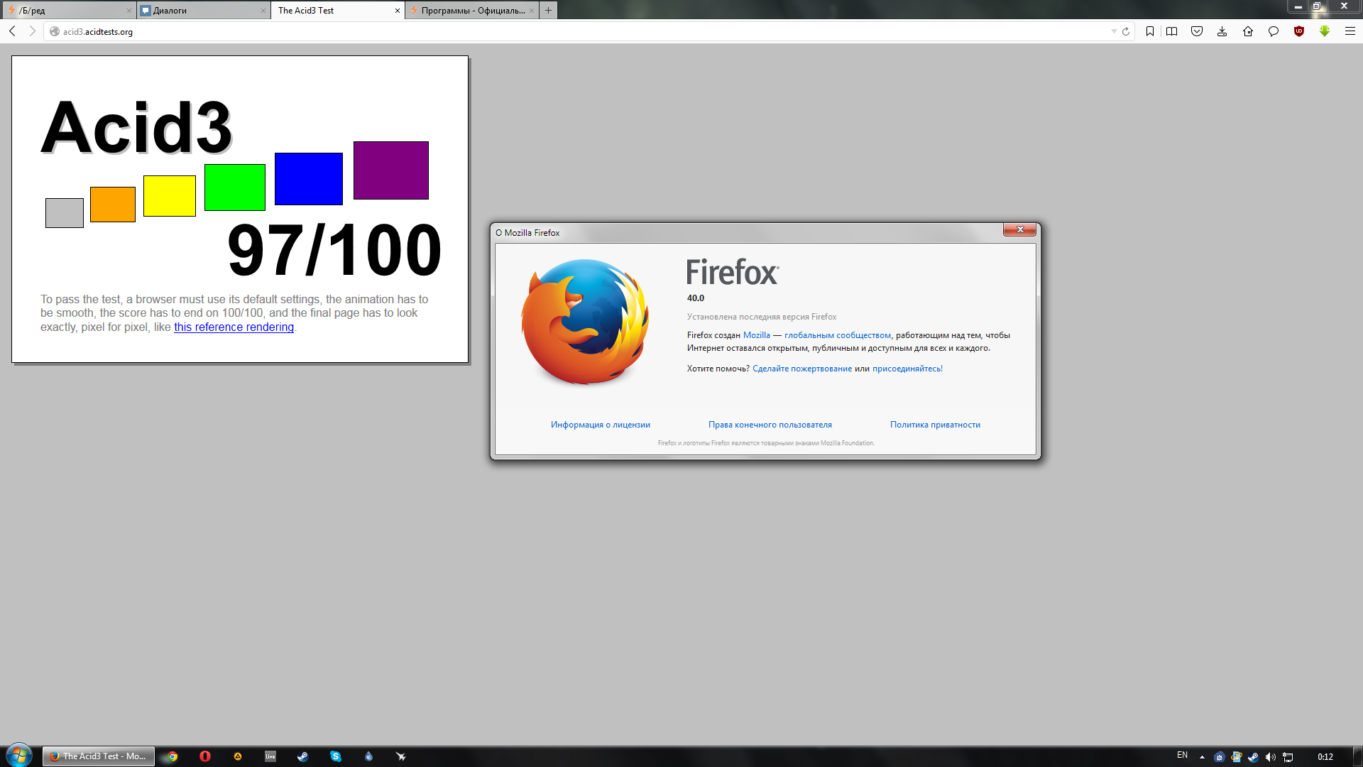Open Ableton Live taskbar icon
Image resolution: width=1363 pixels, height=767 pixels.
[x=270, y=756]
